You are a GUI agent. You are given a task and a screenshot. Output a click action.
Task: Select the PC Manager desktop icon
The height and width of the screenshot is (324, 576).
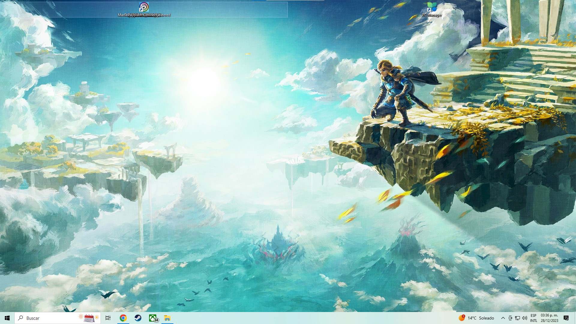[432, 9]
